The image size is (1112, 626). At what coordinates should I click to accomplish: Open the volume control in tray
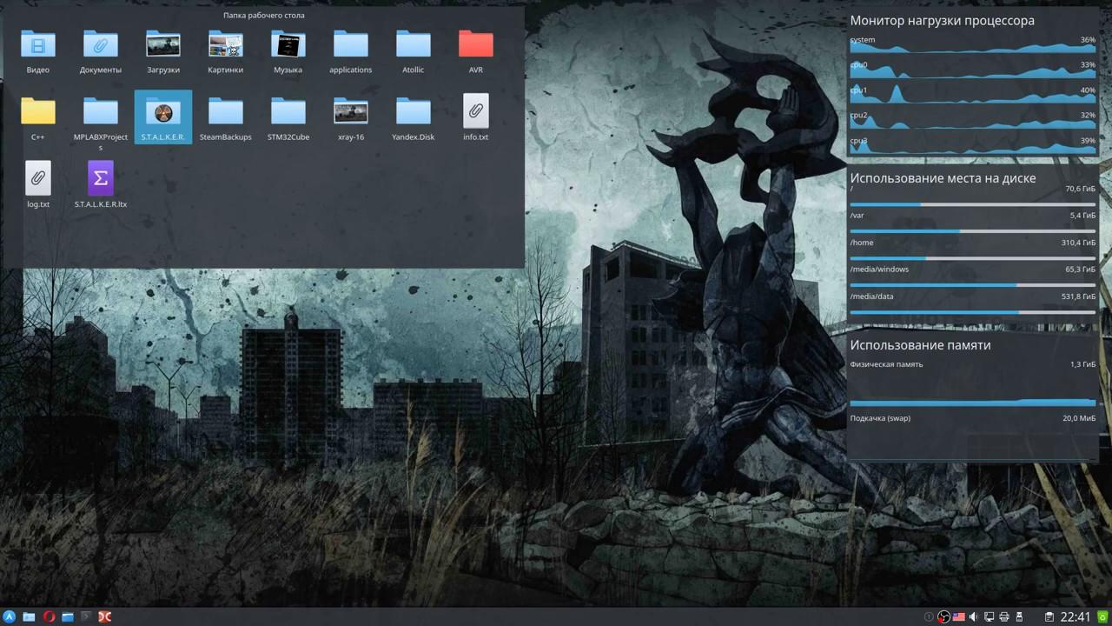(974, 616)
